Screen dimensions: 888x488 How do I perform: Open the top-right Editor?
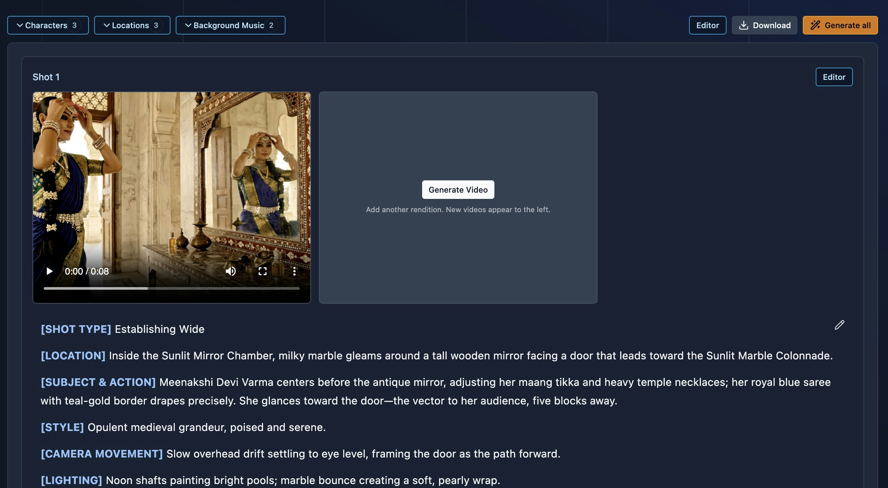click(707, 25)
